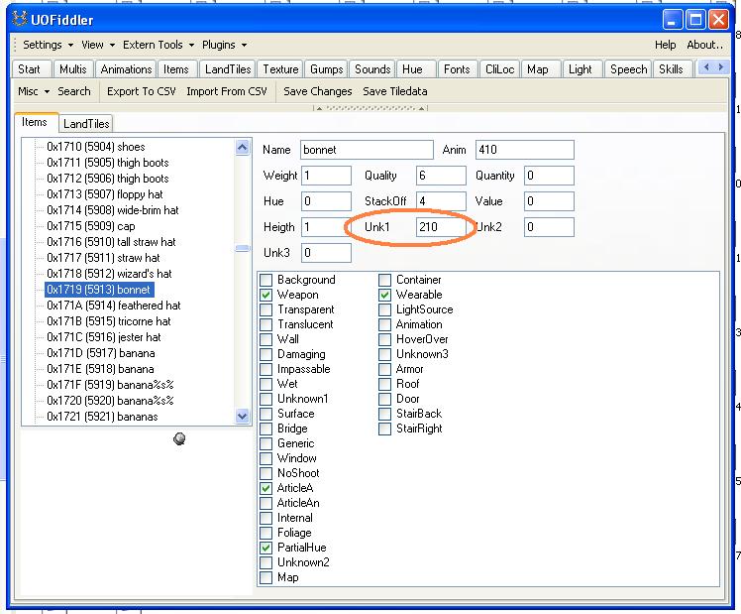Open the Sounds tab
The image size is (741, 614).
(x=372, y=69)
